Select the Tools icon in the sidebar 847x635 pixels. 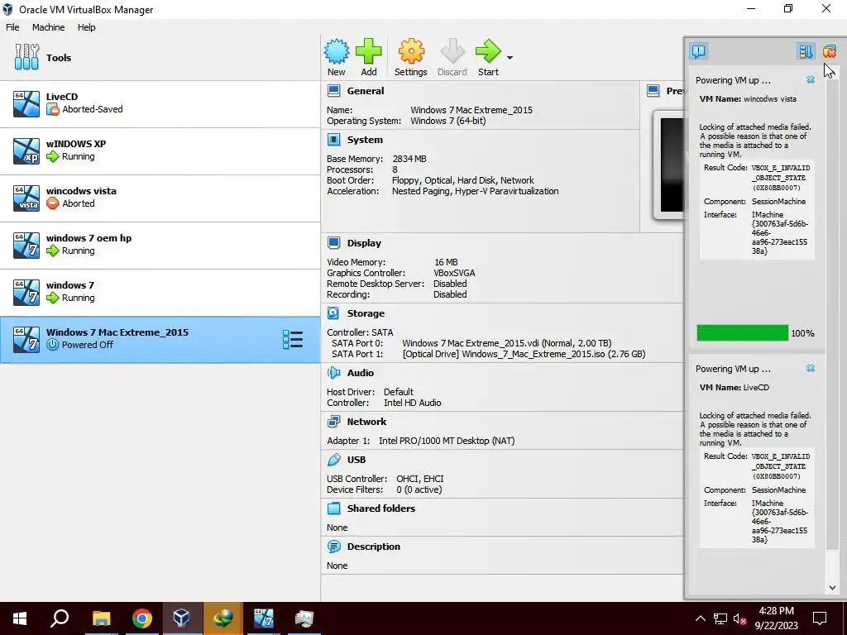point(26,57)
